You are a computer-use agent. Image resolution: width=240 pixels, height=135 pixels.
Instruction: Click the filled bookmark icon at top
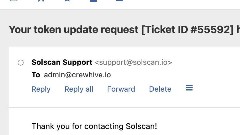coord(67,1)
